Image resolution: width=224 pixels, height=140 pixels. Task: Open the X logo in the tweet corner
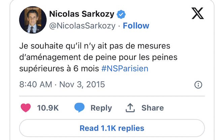tap(198, 13)
